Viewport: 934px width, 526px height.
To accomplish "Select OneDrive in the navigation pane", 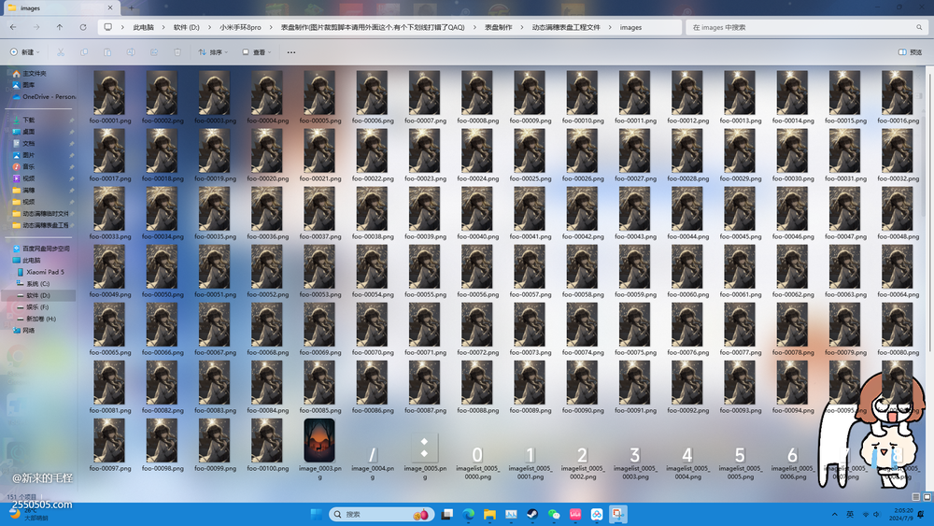I will (x=47, y=96).
